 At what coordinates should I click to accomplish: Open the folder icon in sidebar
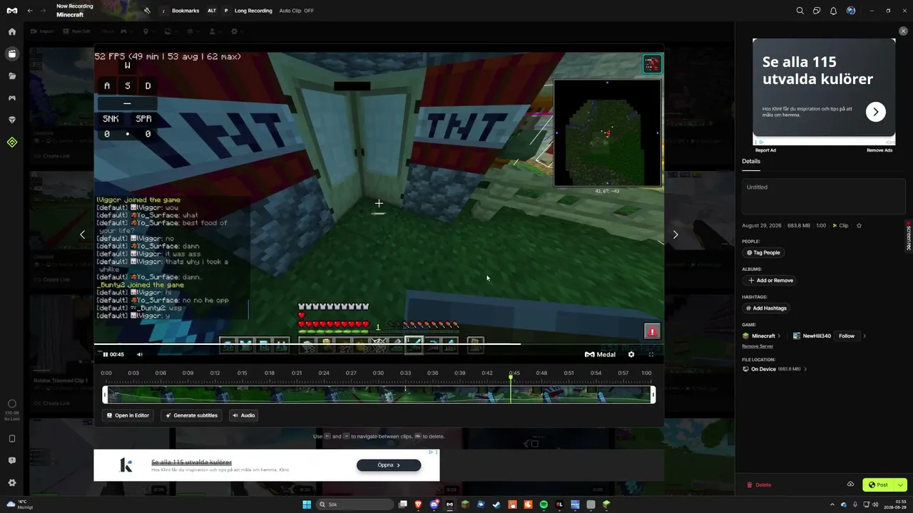click(x=12, y=76)
